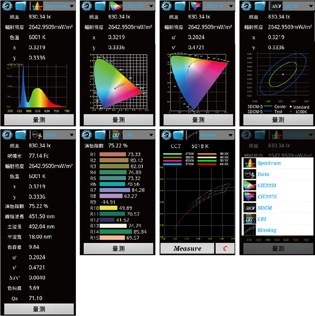Screen dimensions: 315x316
Task: Click Data icon in mode list
Action: 249,174
